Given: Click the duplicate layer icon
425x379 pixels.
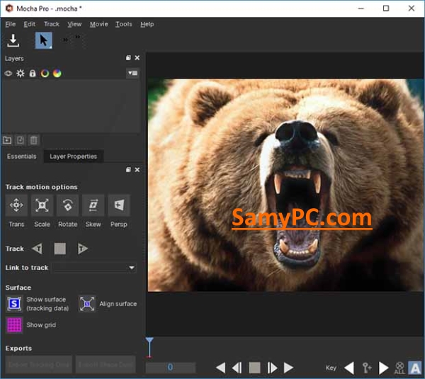Looking at the screenshot, I should pyautogui.click(x=21, y=140).
